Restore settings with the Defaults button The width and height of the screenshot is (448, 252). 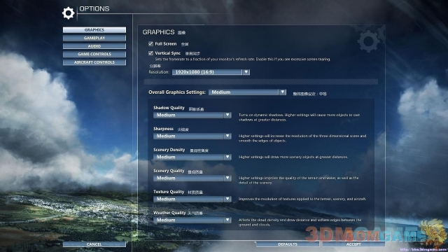point(288,244)
